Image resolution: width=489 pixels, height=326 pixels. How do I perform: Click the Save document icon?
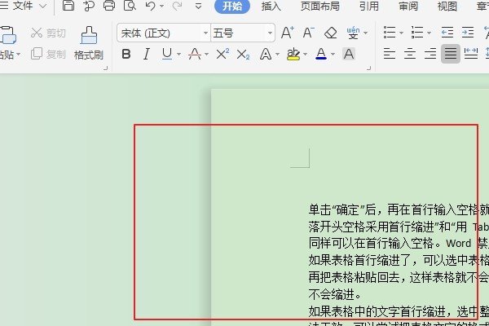68,6
